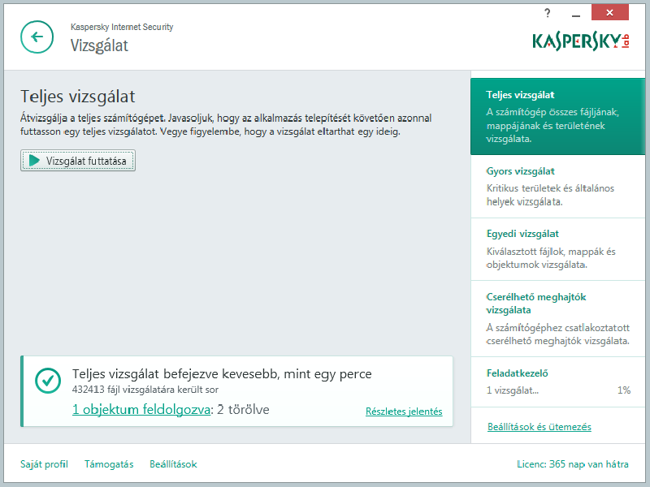Click the Kaspersky lab logo
Viewport: 650px width, 487px height.
coord(581,41)
